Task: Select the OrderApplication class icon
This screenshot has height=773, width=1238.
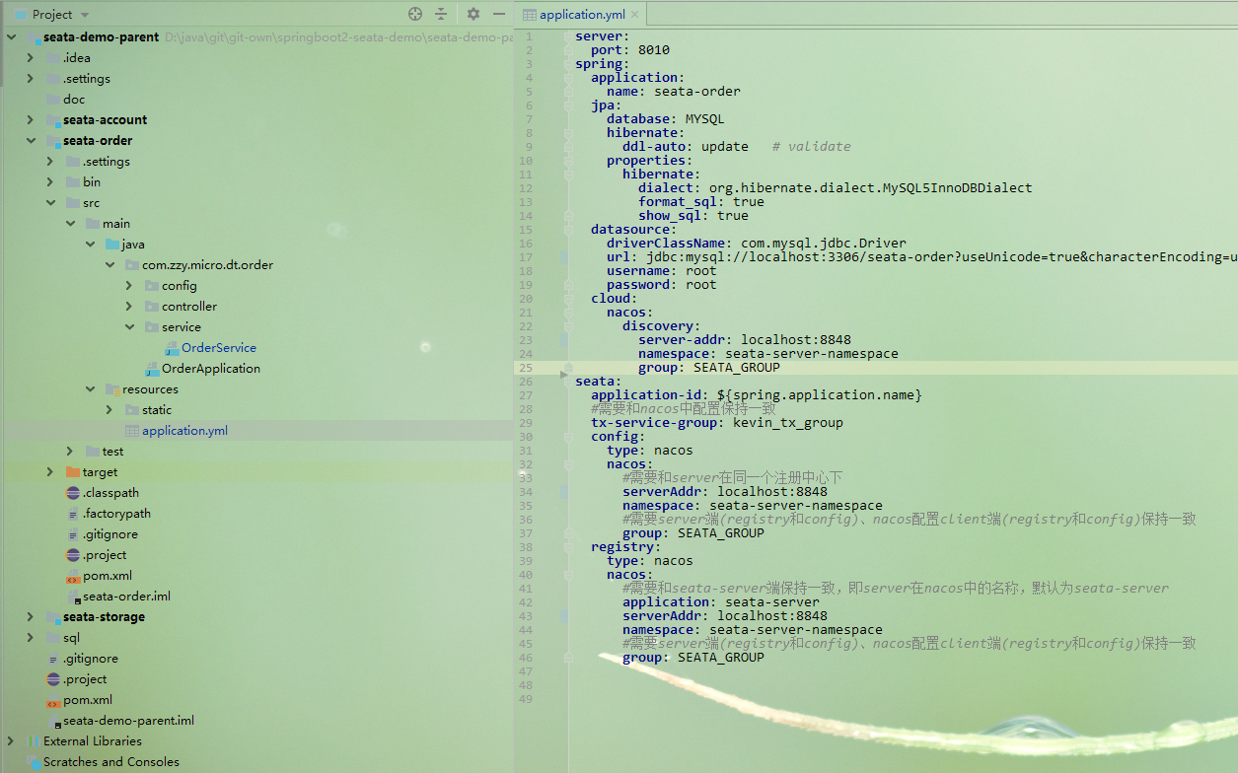Action: (152, 369)
